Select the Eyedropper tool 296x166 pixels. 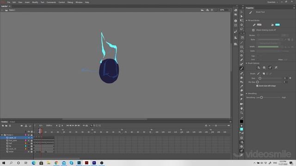pos(241,86)
